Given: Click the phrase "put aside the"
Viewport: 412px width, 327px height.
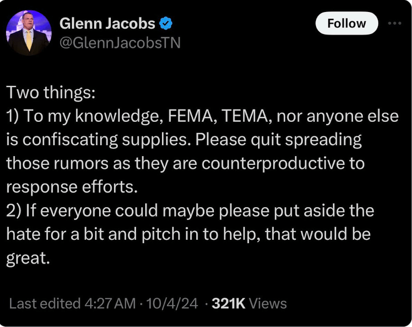Looking at the screenshot, I should tap(324, 211).
